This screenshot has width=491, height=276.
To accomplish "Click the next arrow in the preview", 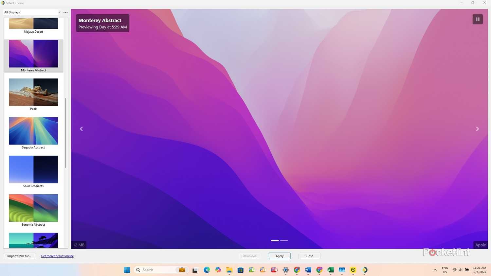I will tap(477, 129).
